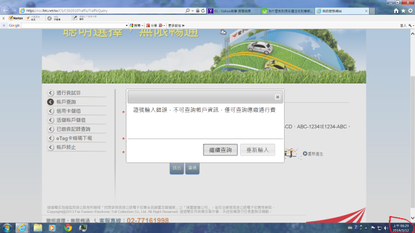Open the Windows Start menu
Viewport: 415px width, 233px height.
pos(7,228)
